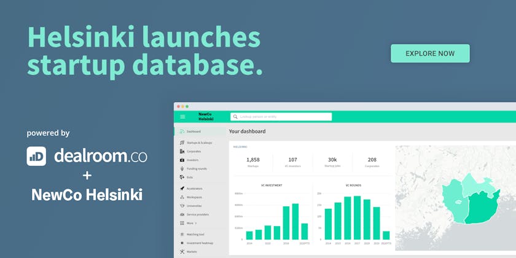The image size is (516, 258).
Task: Click the EXPLORE NOW button
Action: (x=430, y=53)
